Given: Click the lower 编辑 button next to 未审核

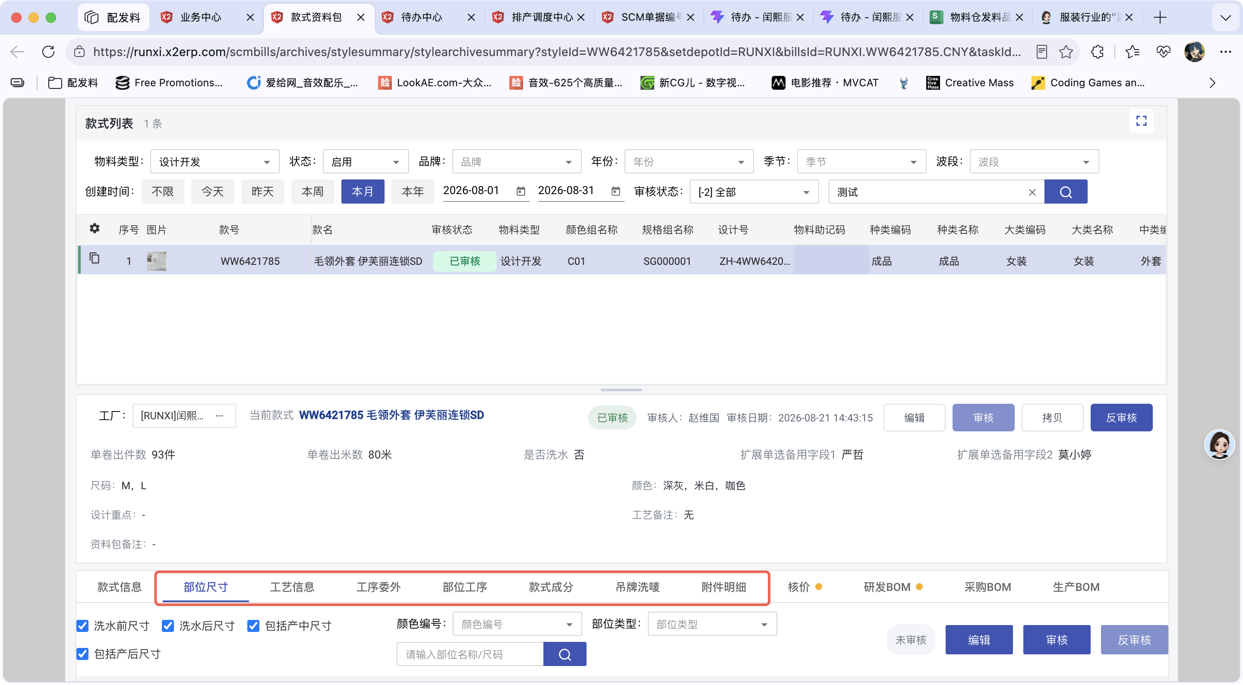Looking at the screenshot, I should (x=979, y=640).
